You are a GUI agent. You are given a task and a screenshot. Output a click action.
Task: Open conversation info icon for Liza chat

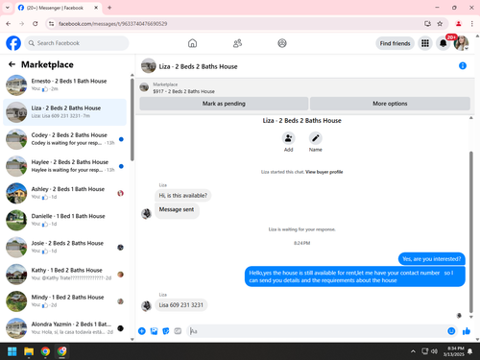coord(463,66)
